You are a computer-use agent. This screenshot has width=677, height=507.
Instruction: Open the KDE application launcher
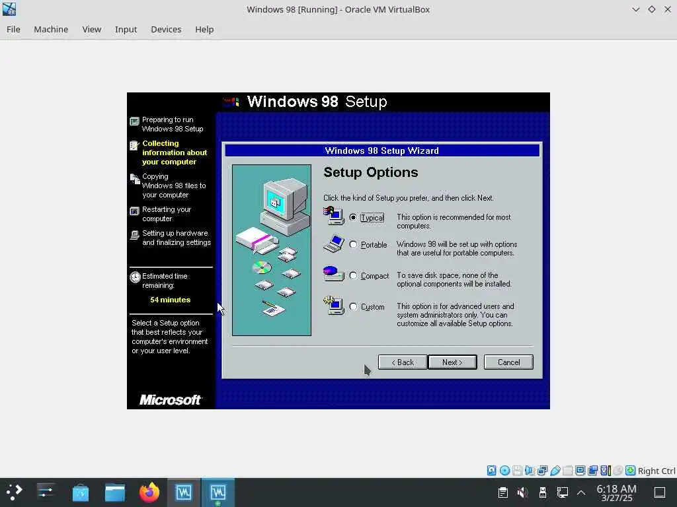(x=13, y=492)
